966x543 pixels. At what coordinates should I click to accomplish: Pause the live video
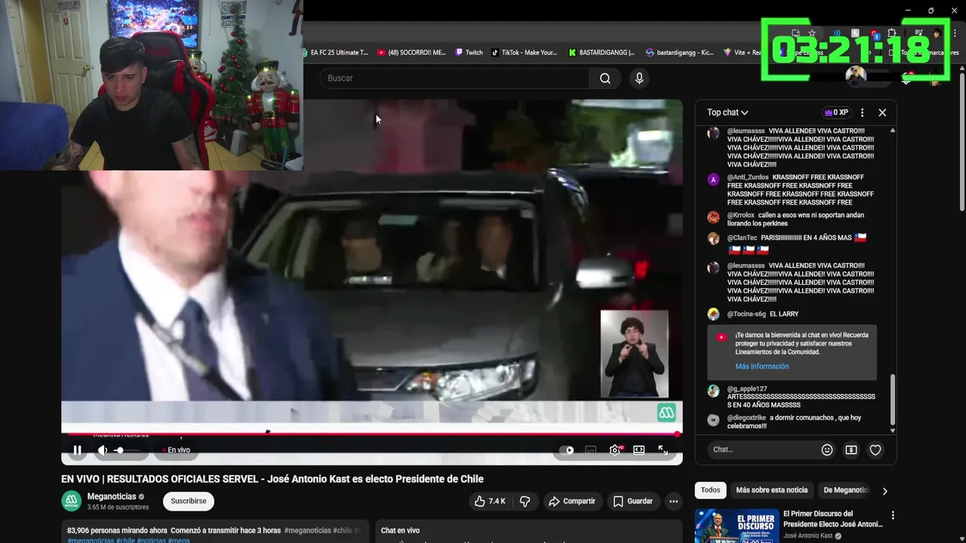pos(77,450)
